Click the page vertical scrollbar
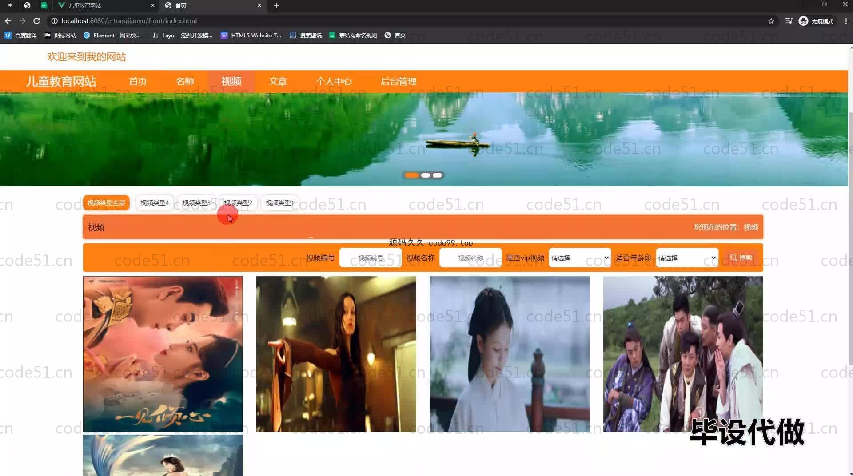The height and width of the screenshot is (476, 853). [x=850, y=240]
